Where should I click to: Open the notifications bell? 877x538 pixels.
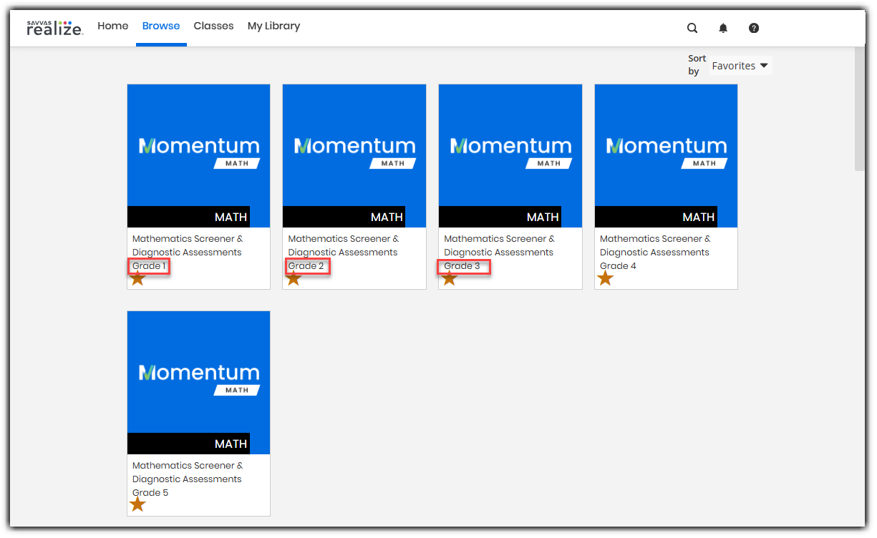click(x=723, y=27)
